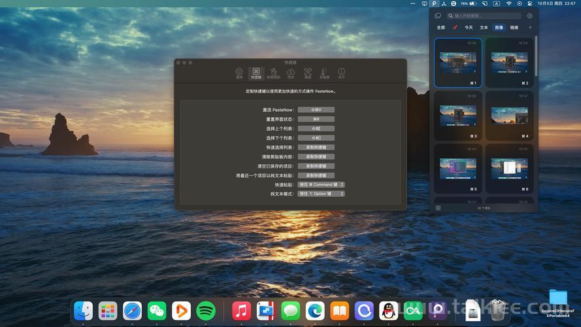The height and width of the screenshot is (327, 581).
Task: Click the gear icon in PasteNow panel
Action: [x=529, y=16]
